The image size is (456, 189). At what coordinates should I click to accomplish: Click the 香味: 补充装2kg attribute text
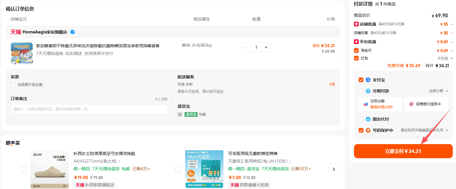tap(196, 45)
